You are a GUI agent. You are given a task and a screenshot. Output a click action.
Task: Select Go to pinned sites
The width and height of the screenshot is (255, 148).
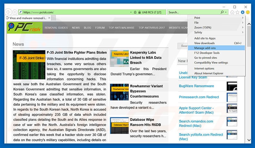(x=216, y=58)
